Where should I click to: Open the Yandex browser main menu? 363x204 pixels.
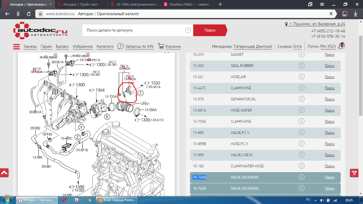click(x=322, y=4)
